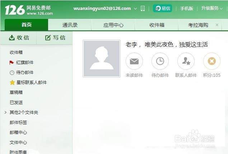Switch to the 收件箱 tab

tap(157, 25)
